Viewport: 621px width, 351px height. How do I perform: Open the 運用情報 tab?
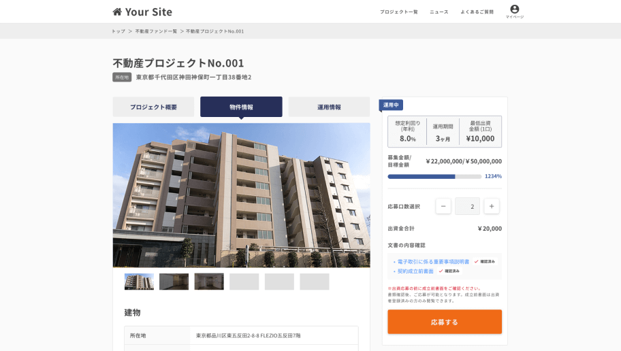tap(329, 107)
